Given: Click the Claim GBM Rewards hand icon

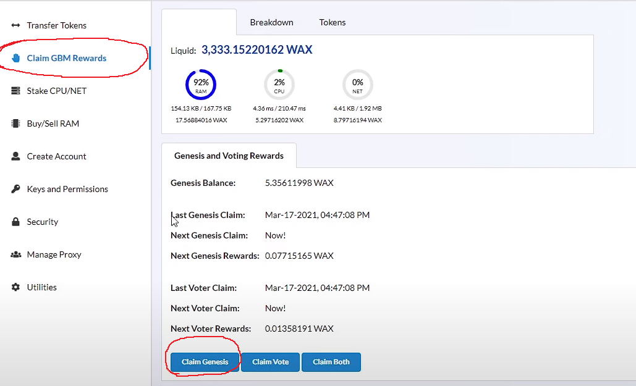Looking at the screenshot, I should (16, 58).
